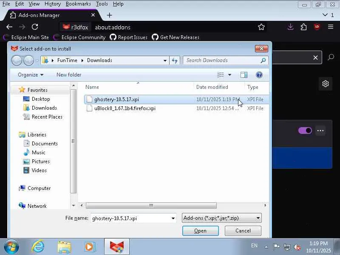Open the Windows Start button
340x255 pixels.
(11, 247)
